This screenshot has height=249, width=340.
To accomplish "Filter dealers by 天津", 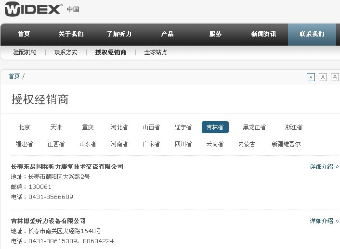I will coord(56,127).
